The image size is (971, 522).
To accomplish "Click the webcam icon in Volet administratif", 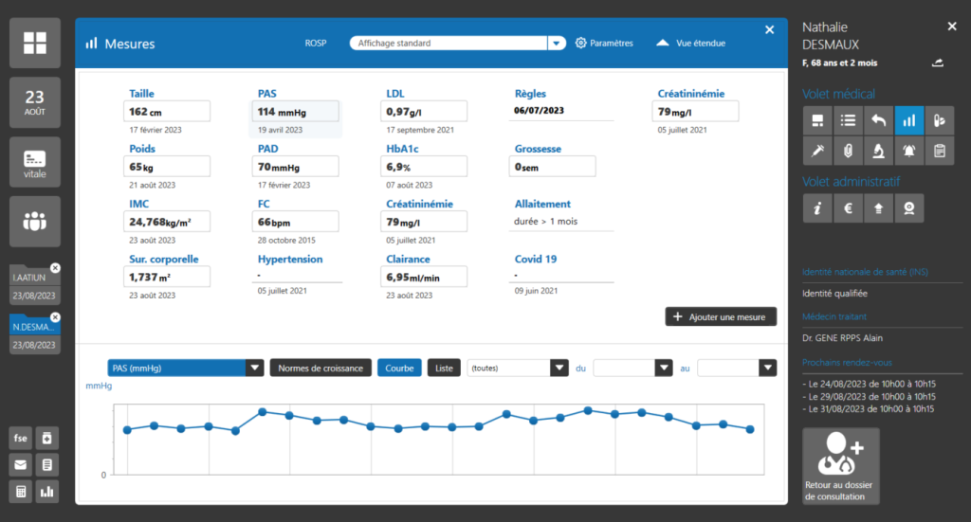I will [x=909, y=208].
